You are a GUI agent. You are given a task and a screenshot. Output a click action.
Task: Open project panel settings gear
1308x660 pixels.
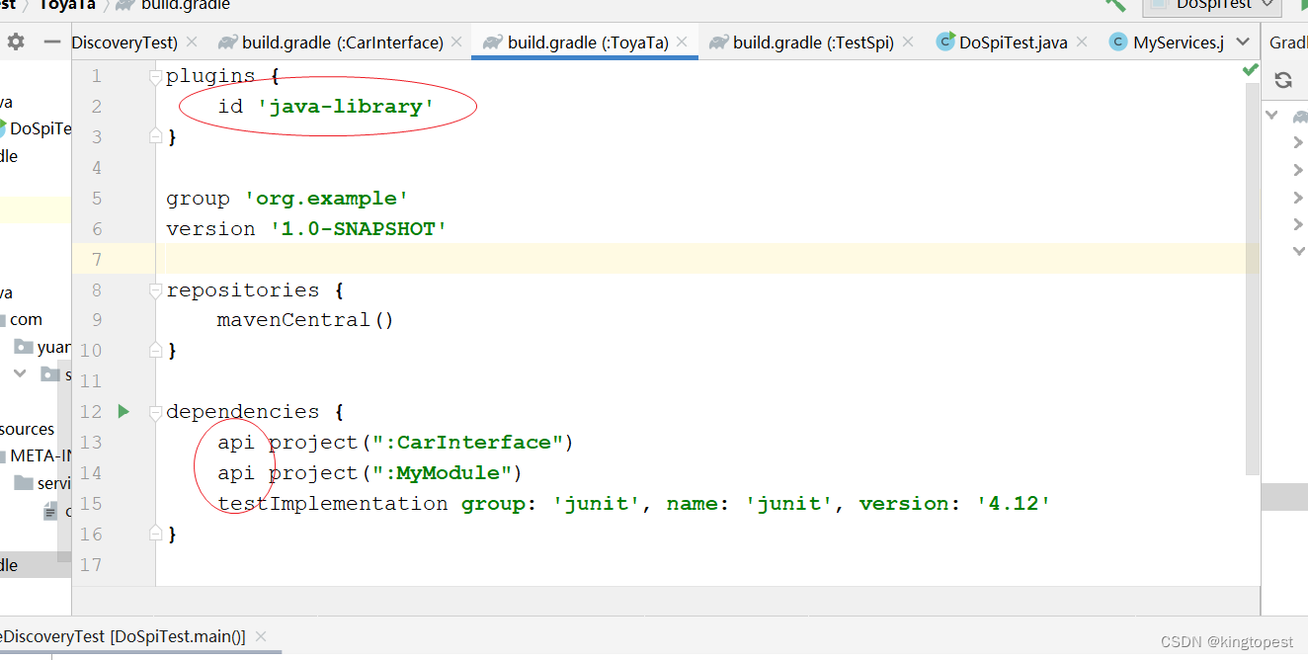point(16,42)
